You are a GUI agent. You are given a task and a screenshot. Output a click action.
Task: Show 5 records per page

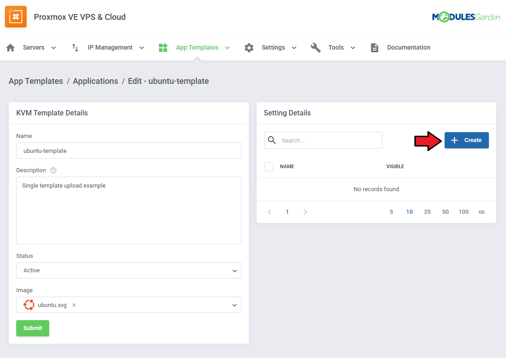(x=391, y=212)
